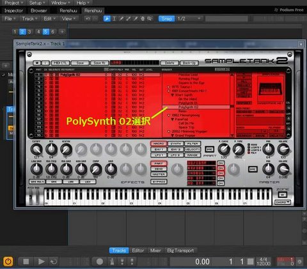The height and width of the screenshot is (269, 307).
Task: Toggle the Snap button
Action: click(x=166, y=19)
